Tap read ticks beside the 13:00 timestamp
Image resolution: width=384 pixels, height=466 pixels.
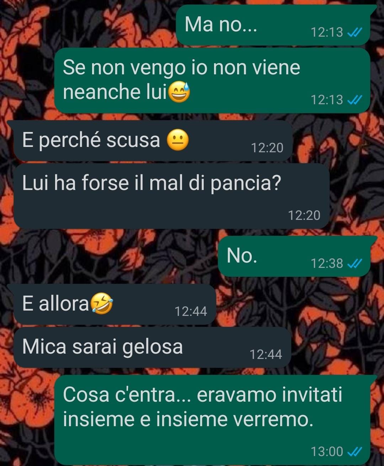pyautogui.click(x=354, y=452)
